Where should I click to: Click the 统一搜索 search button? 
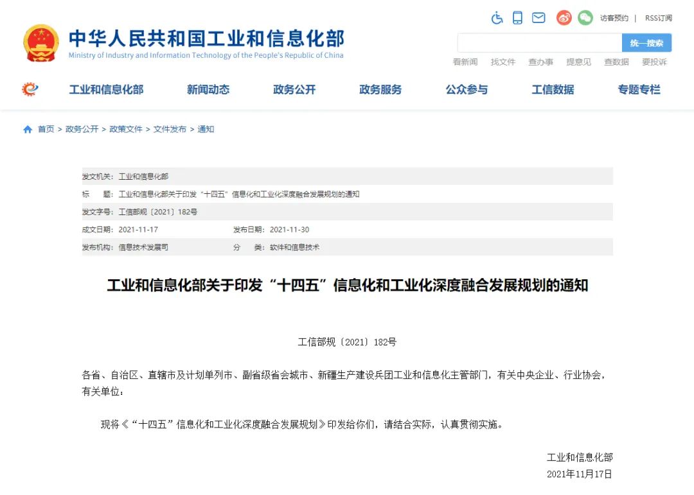click(646, 43)
